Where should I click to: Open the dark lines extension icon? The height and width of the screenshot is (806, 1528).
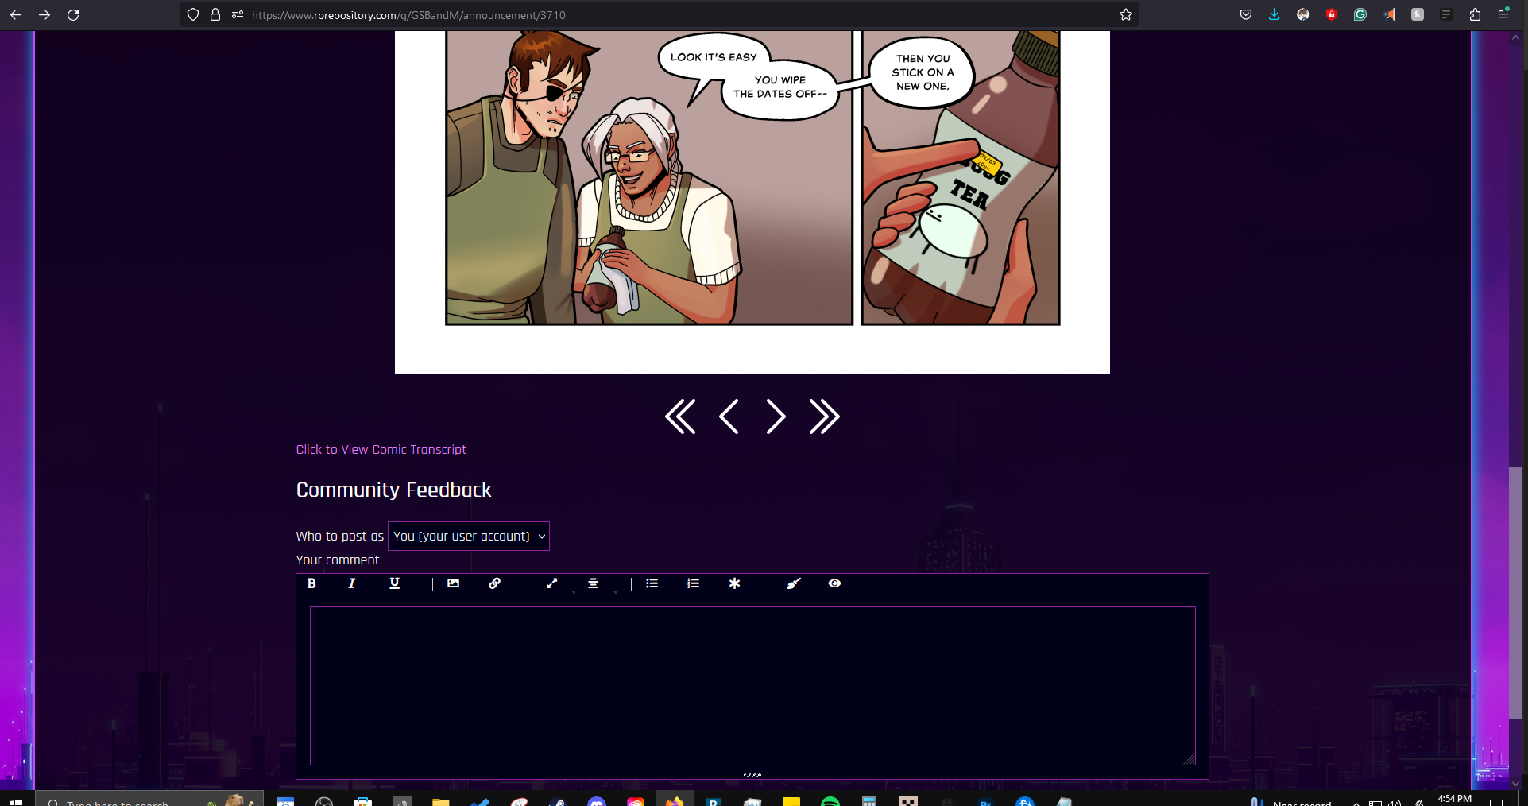point(1446,14)
